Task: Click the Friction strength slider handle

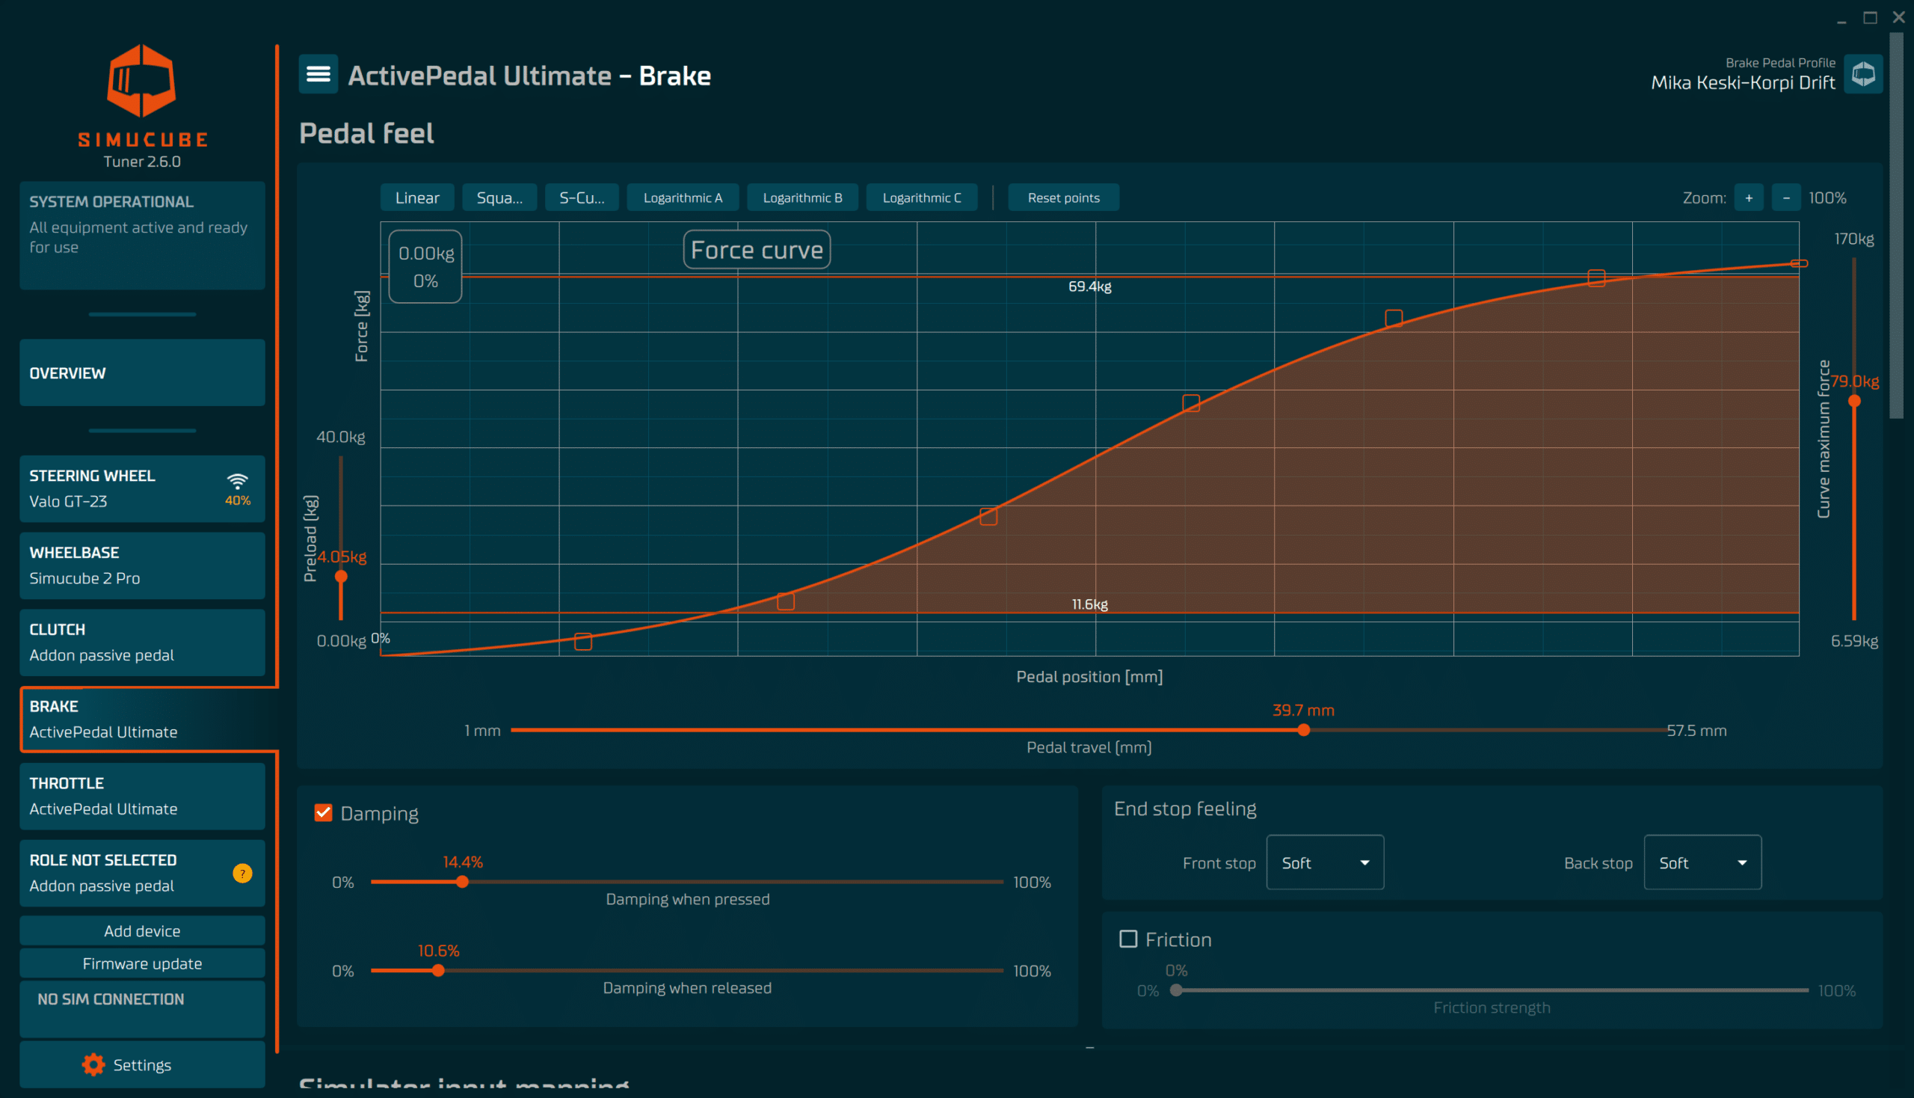Action: pos(1176,990)
